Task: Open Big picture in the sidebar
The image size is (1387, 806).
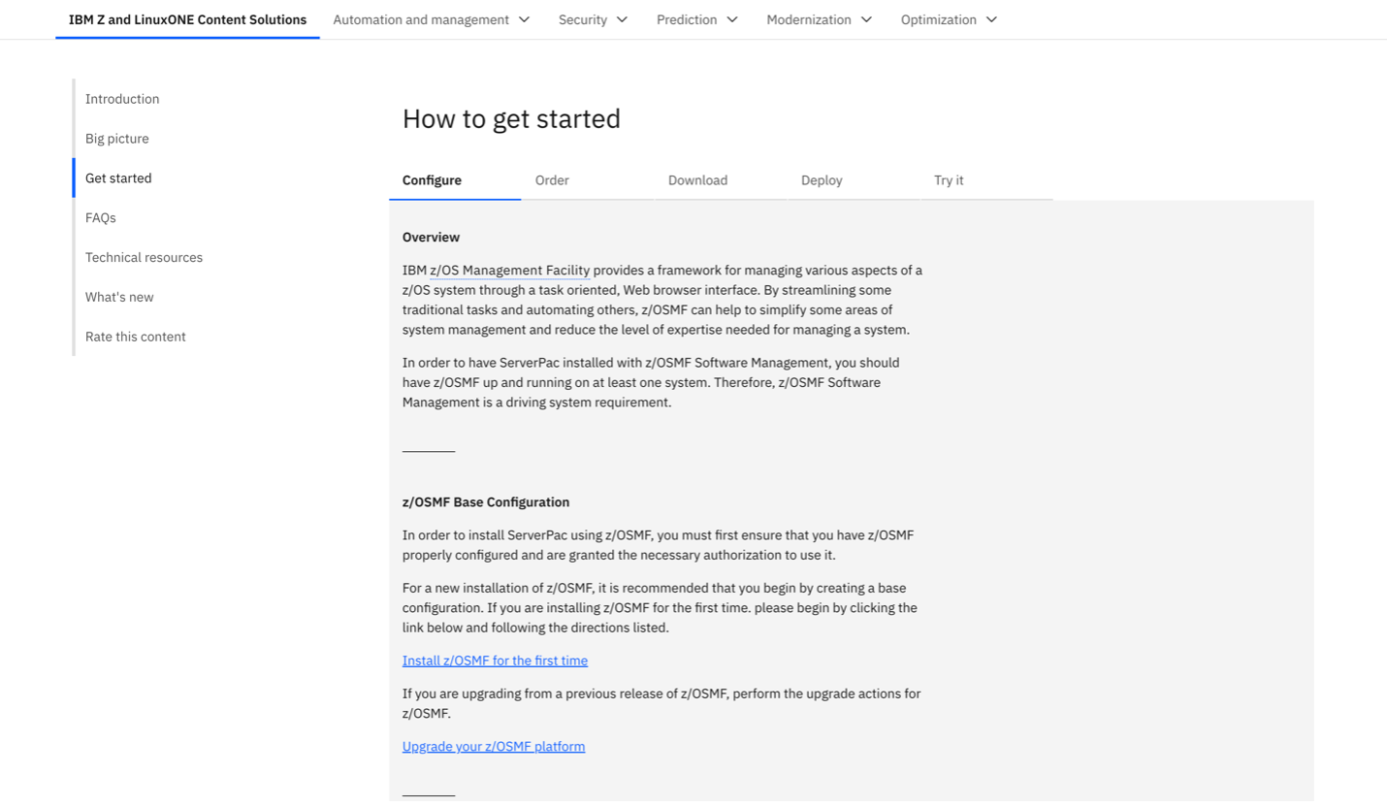Action: (117, 139)
